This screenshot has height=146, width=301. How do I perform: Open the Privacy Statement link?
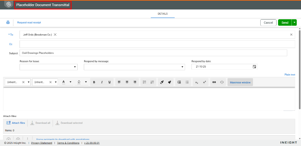coord(42,143)
